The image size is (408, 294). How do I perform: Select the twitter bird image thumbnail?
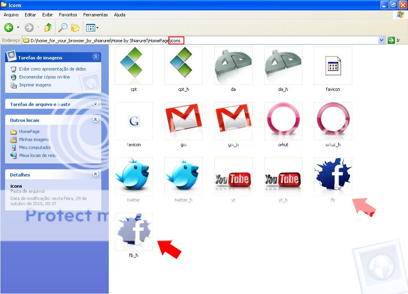click(x=134, y=176)
